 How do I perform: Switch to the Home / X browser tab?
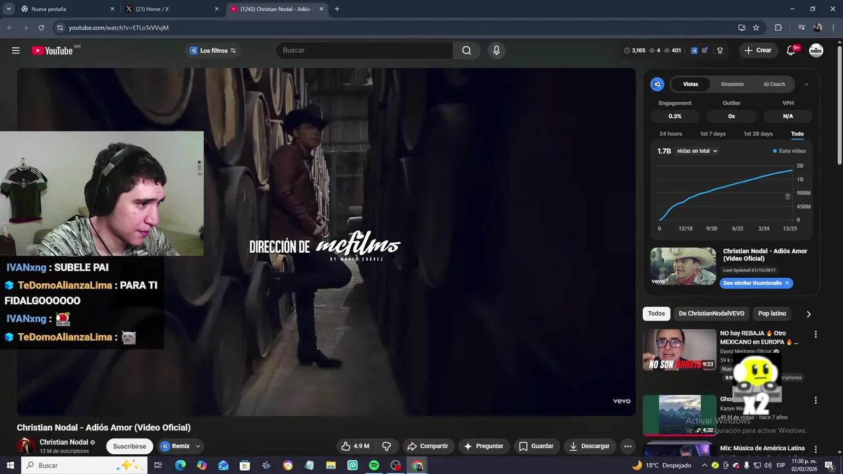click(x=173, y=9)
